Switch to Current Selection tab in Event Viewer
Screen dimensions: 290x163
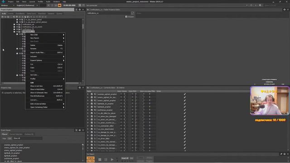(16, 134)
